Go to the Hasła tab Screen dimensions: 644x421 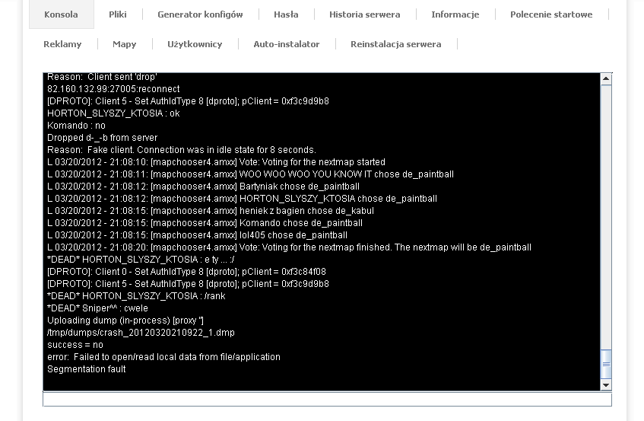coord(286,14)
